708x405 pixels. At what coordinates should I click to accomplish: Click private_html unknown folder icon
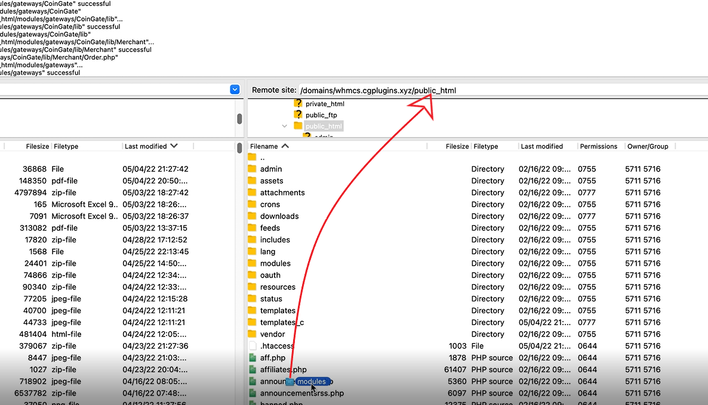click(297, 103)
